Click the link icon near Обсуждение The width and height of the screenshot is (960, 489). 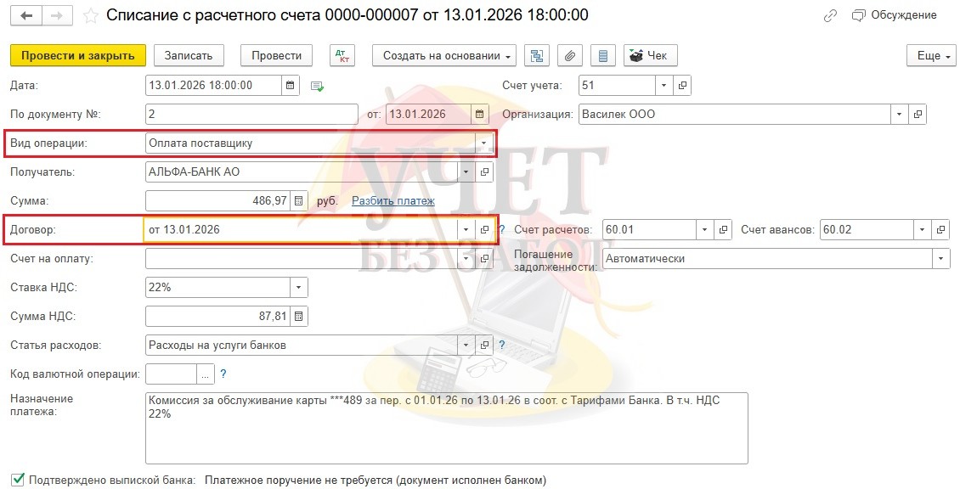[830, 16]
